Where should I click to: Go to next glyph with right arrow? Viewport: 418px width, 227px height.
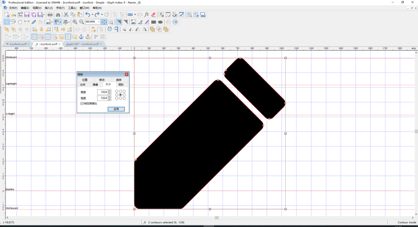(175, 22)
